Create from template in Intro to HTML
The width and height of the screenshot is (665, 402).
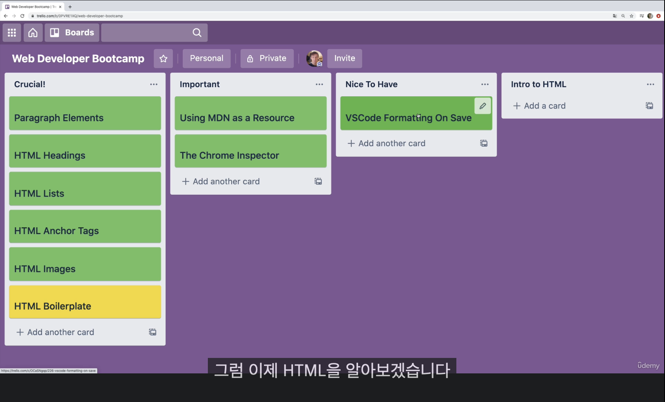(650, 106)
